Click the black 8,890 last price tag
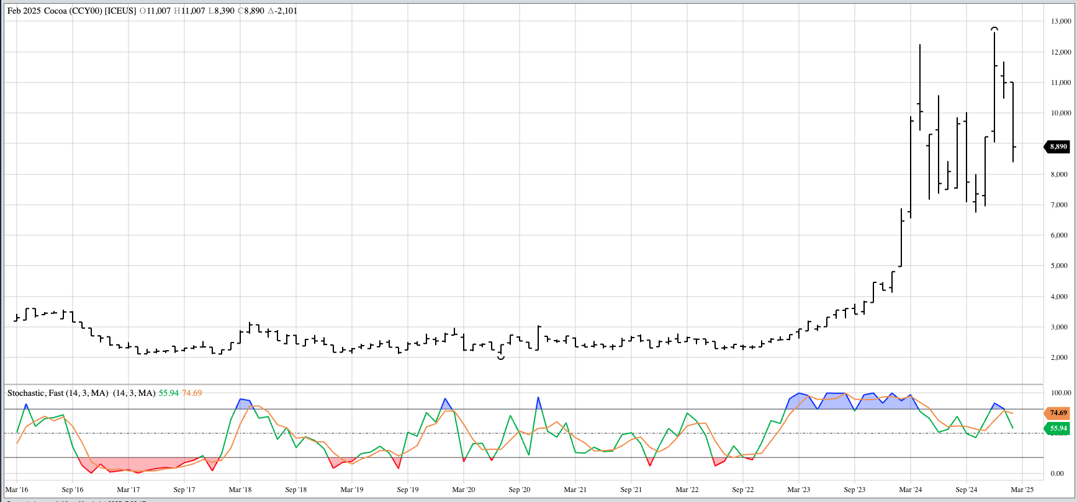Screen dimensions: 1077x502 coord(1058,147)
